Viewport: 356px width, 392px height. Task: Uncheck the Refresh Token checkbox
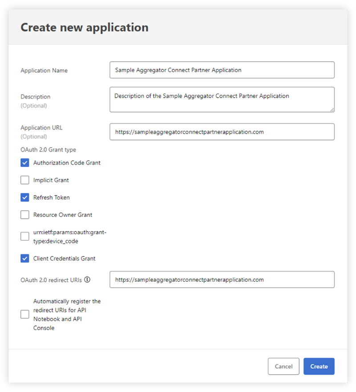pos(25,197)
